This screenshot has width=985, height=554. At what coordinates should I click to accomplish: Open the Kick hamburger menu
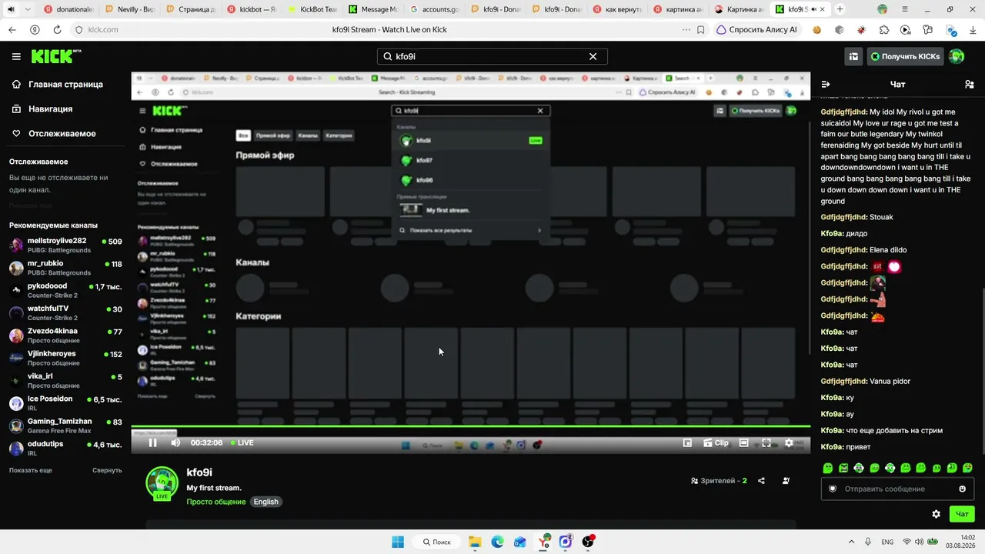16,56
